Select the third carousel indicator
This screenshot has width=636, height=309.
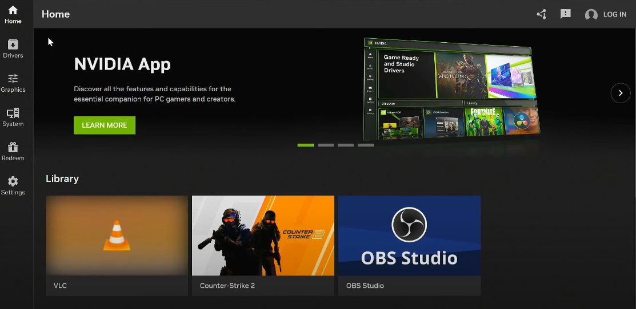[x=346, y=145]
